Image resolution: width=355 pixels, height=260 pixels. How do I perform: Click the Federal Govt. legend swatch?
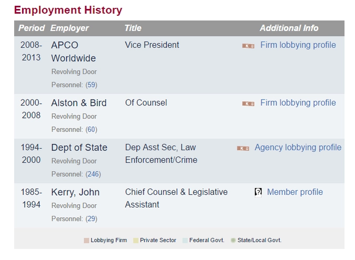click(x=184, y=241)
